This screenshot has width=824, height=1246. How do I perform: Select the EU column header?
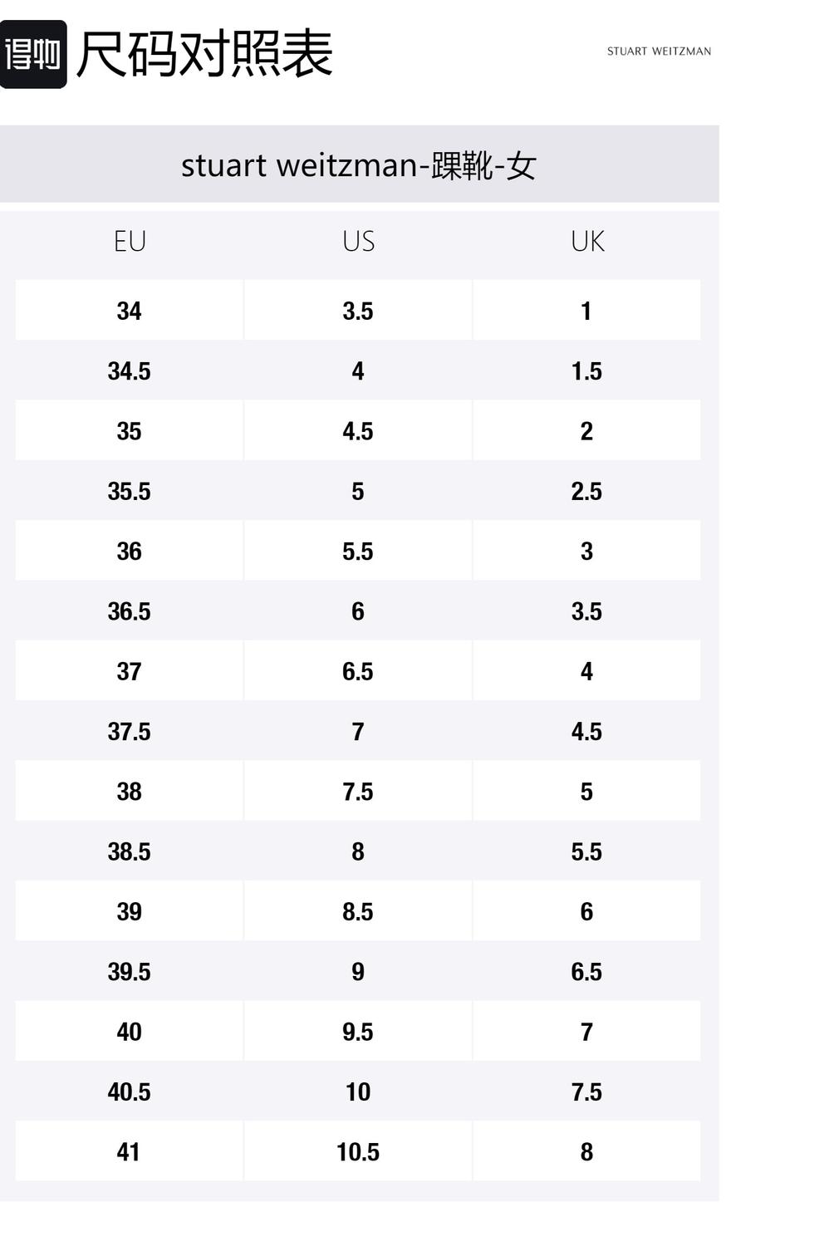coord(130,242)
